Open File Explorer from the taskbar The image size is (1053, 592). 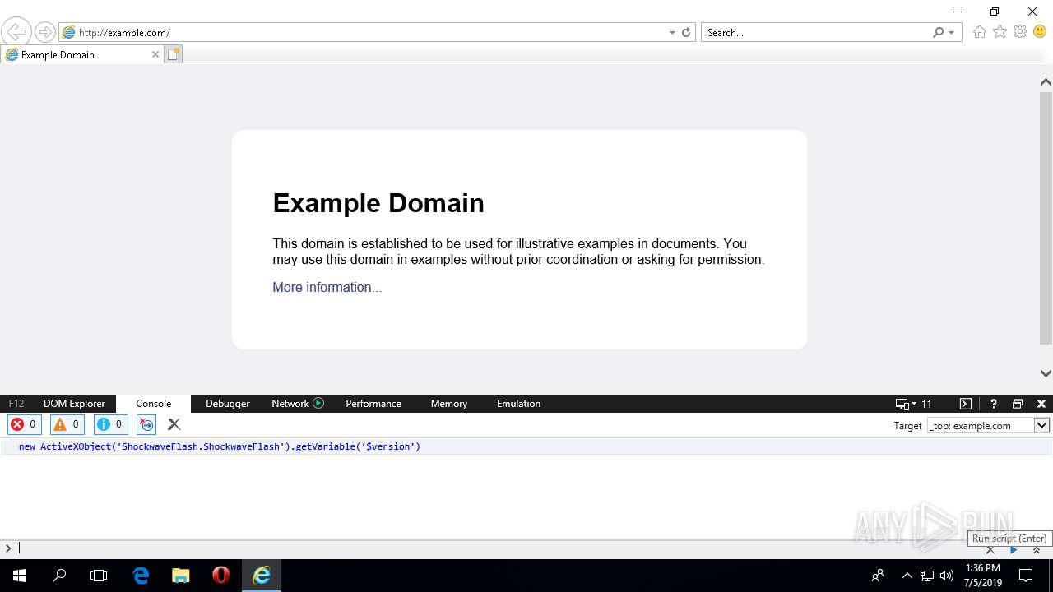coord(181,576)
